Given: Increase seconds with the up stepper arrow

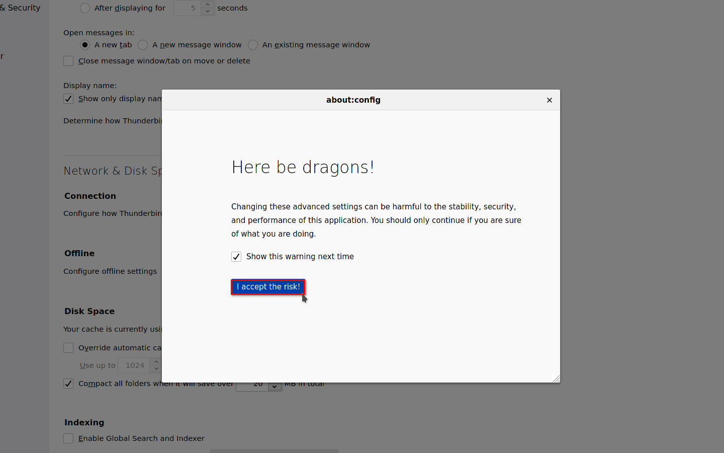Looking at the screenshot, I should 208,5.
